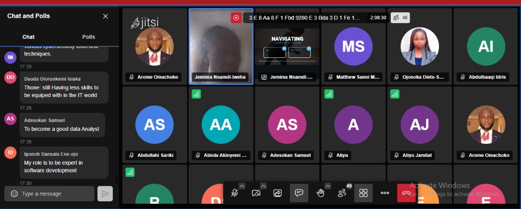Click the DO avatar in chat
Screen dimensions: 521x209
(x=10, y=77)
